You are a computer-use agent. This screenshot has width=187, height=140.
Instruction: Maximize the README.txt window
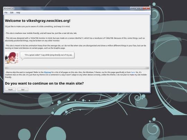pos(141,8)
